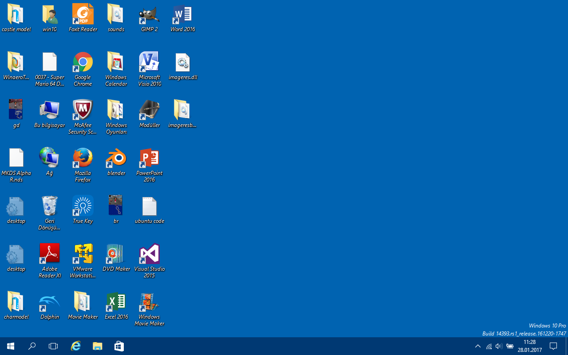Screen dimensions: 568x355
Task: Open the volume control in tray
Action: click(x=499, y=346)
